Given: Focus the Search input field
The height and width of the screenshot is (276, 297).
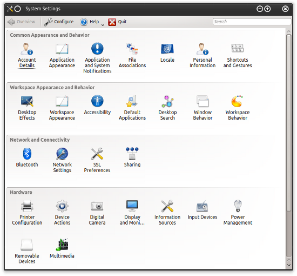Looking at the screenshot, I should coord(252,22).
